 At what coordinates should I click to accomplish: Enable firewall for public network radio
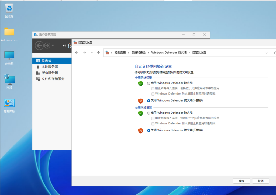point(149,113)
